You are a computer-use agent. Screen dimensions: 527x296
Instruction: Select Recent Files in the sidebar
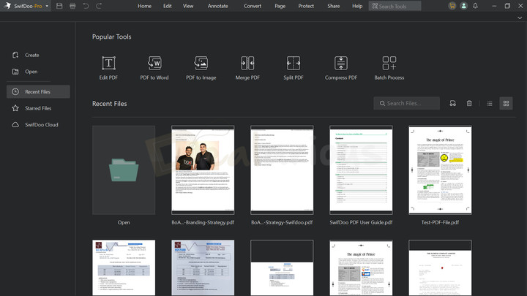click(38, 91)
